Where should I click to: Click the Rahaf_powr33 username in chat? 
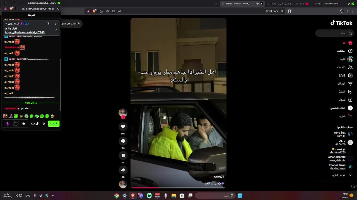[17, 59]
